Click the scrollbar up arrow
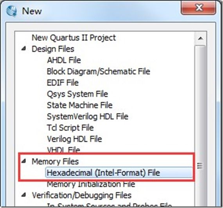 (x=200, y=38)
